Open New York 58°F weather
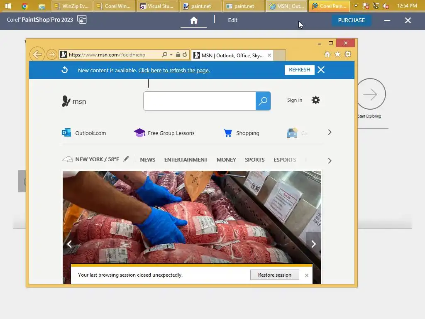The height and width of the screenshot is (319, 425). coord(91,159)
